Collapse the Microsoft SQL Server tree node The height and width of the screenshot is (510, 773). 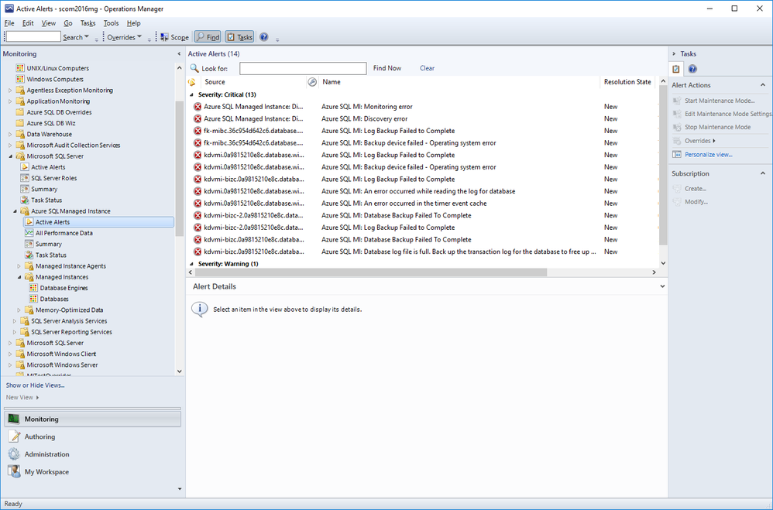point(11,156)
